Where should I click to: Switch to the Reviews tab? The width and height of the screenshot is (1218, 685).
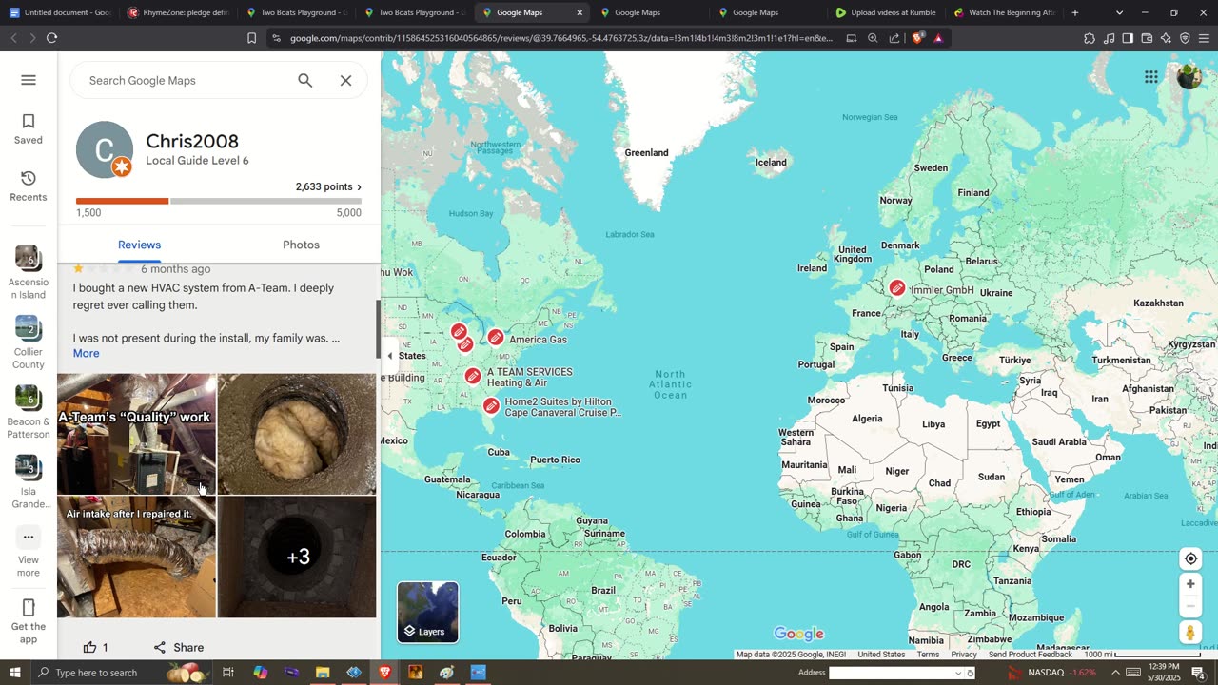pos(139,245)
